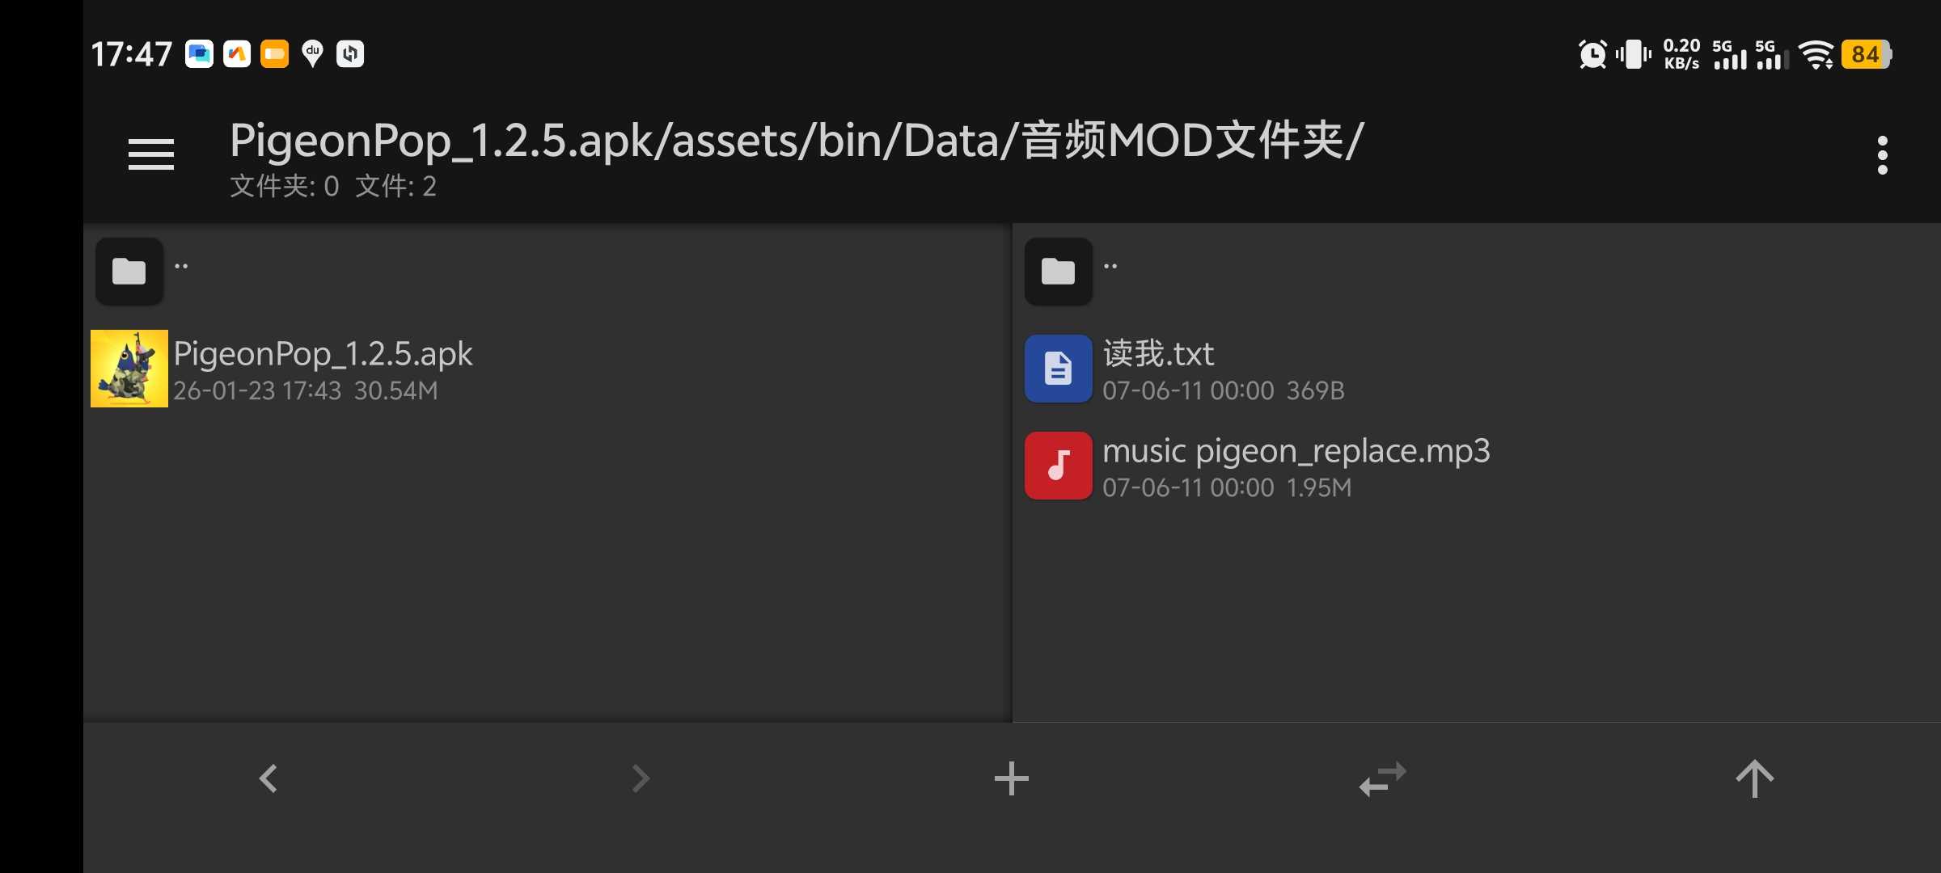Tap the red music note file icon

click(x=1058, y=466)
